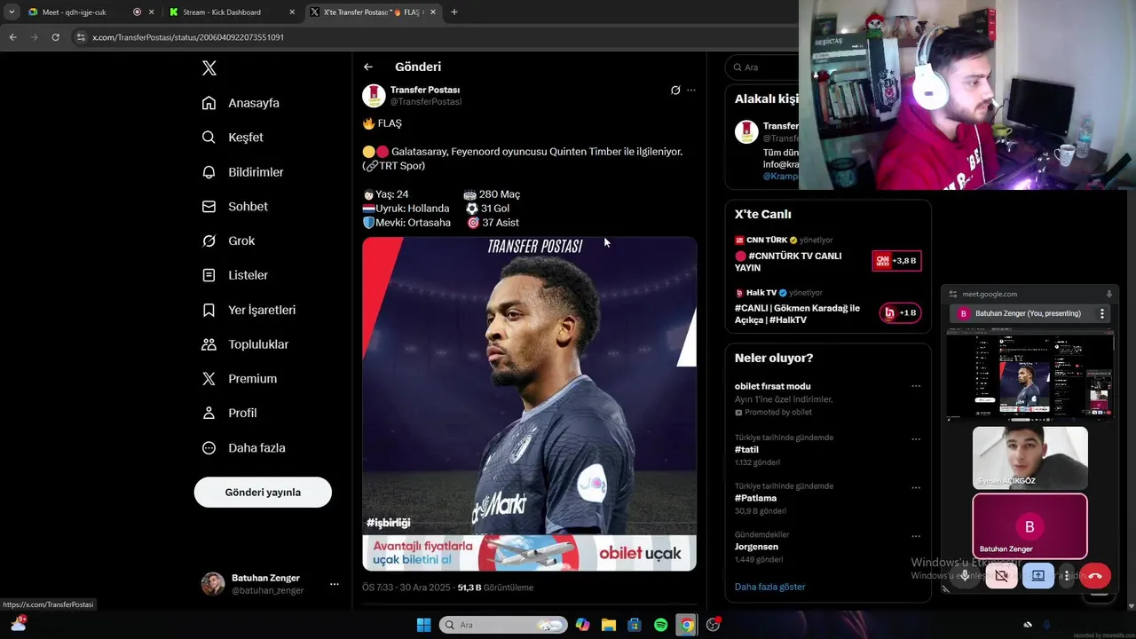Click the obilet uçak ad banner

(x=529, y=553)
